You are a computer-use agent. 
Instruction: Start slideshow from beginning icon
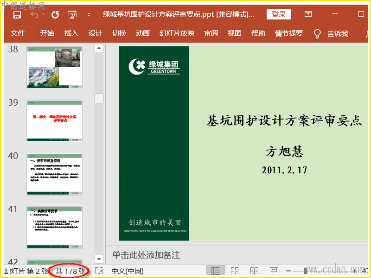[72, 15]
